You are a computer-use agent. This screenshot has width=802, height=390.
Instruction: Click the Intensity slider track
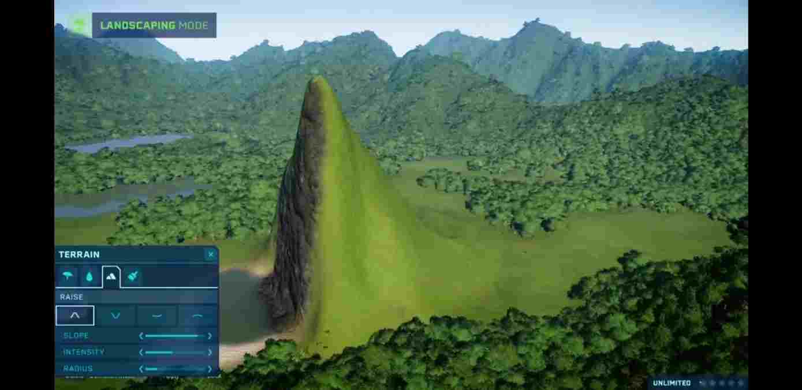click(175, 352)
